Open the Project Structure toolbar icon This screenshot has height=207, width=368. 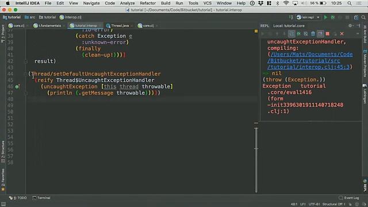click(x=356, y=17)
